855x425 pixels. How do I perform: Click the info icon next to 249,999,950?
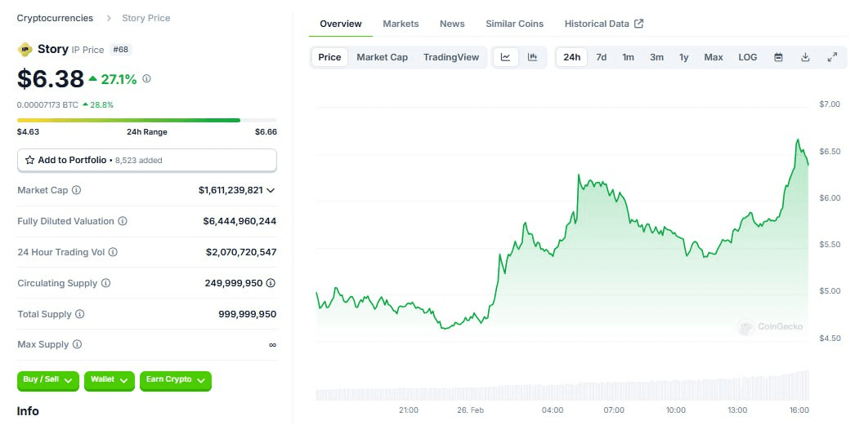(x=271, y=283)
